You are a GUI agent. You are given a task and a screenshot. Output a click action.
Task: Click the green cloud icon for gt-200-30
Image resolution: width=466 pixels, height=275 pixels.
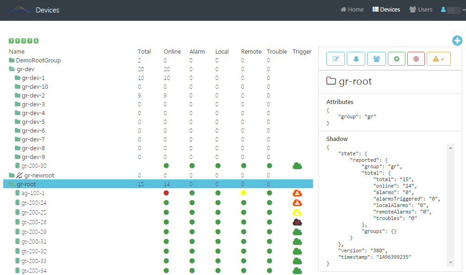[297, 166]
